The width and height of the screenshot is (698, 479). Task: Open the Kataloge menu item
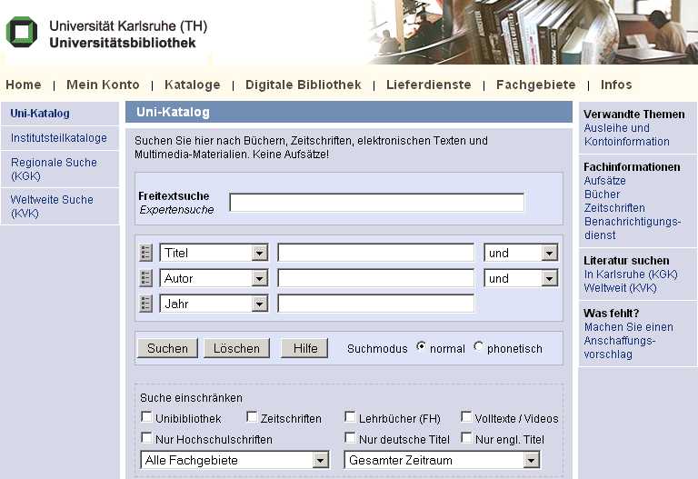click(193, 85)
